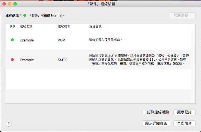Close the connection diagnostics window

[4, 4]
